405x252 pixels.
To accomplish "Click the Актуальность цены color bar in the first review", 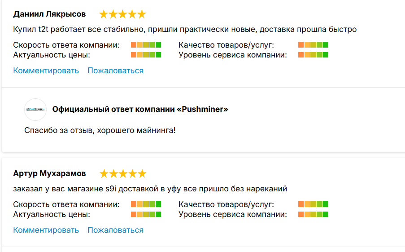I will 146,55.
